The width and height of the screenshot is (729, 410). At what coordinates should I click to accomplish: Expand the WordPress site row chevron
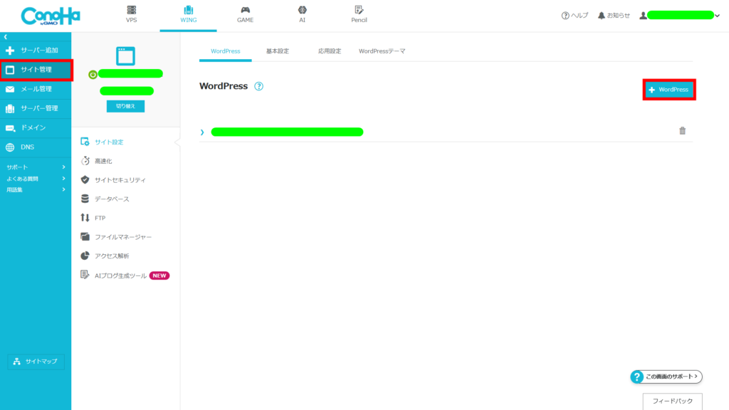click(x=202, y=132)
